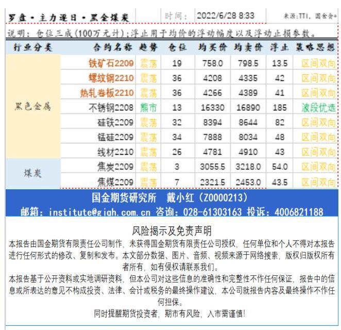
Task: Click the 行业分类 column header
Action: [x=33, y=47]
